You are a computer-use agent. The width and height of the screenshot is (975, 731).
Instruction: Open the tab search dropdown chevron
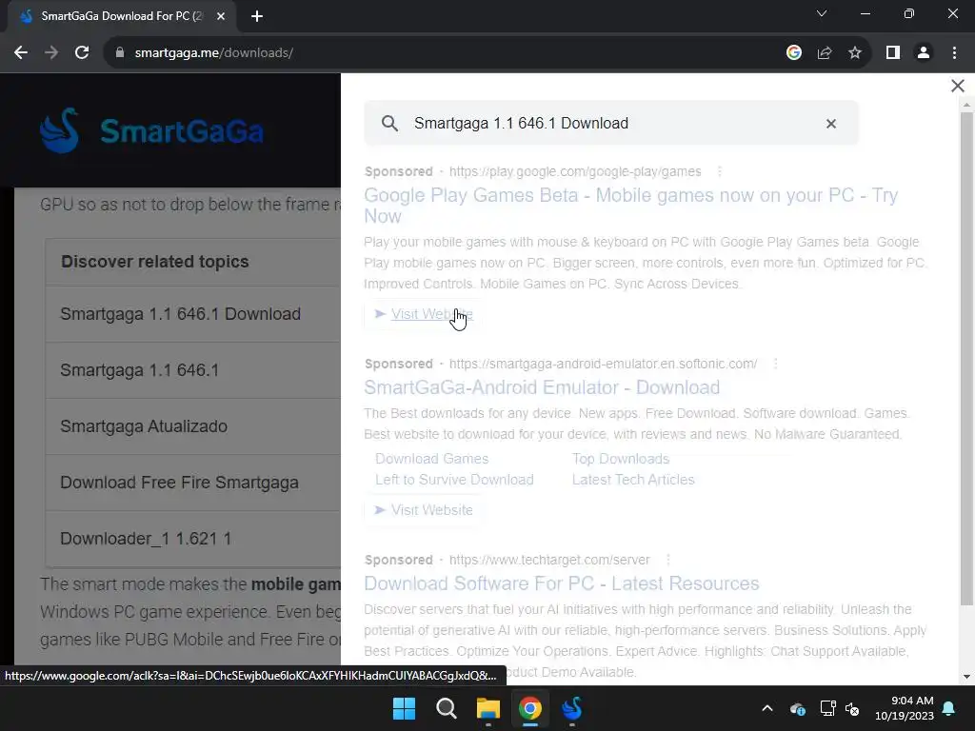(822, 13)
